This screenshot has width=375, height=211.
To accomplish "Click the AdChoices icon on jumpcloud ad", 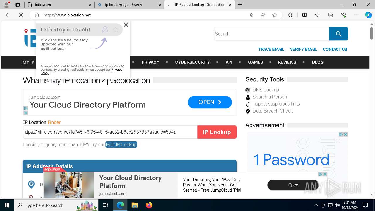I will pos(25,108).
